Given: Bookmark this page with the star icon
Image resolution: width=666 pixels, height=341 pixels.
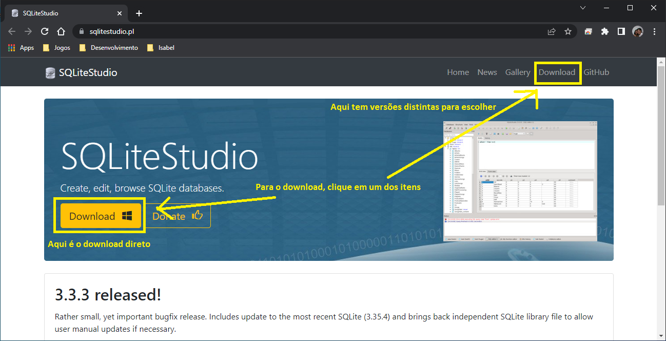Looking at the screenshot, I should (x=568, y=31).
